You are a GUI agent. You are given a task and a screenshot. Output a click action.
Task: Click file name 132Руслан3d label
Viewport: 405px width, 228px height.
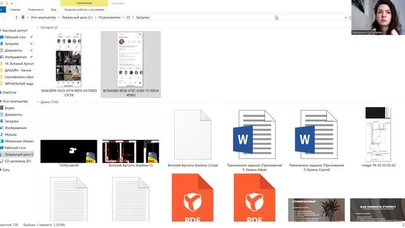[x=69, y=165]
